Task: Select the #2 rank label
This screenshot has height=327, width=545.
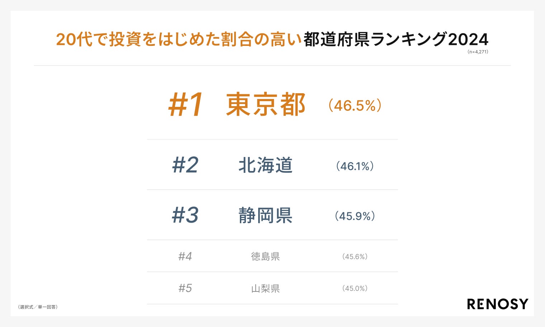Action: click(x=185, y=165)
